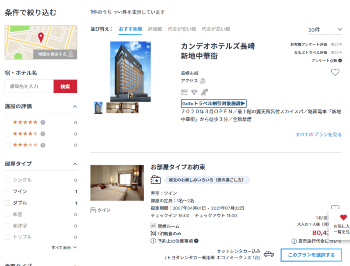Open すべてのプランを見る link
The image size is (350, 266).
pos(318,135)
